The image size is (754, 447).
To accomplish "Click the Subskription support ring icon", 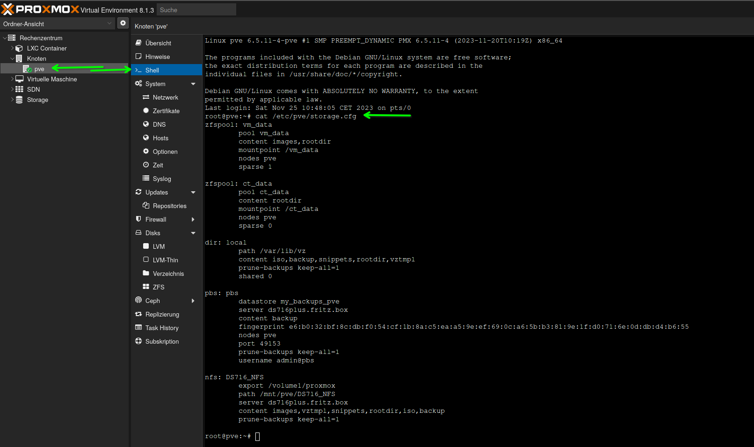I will point(138,341).
